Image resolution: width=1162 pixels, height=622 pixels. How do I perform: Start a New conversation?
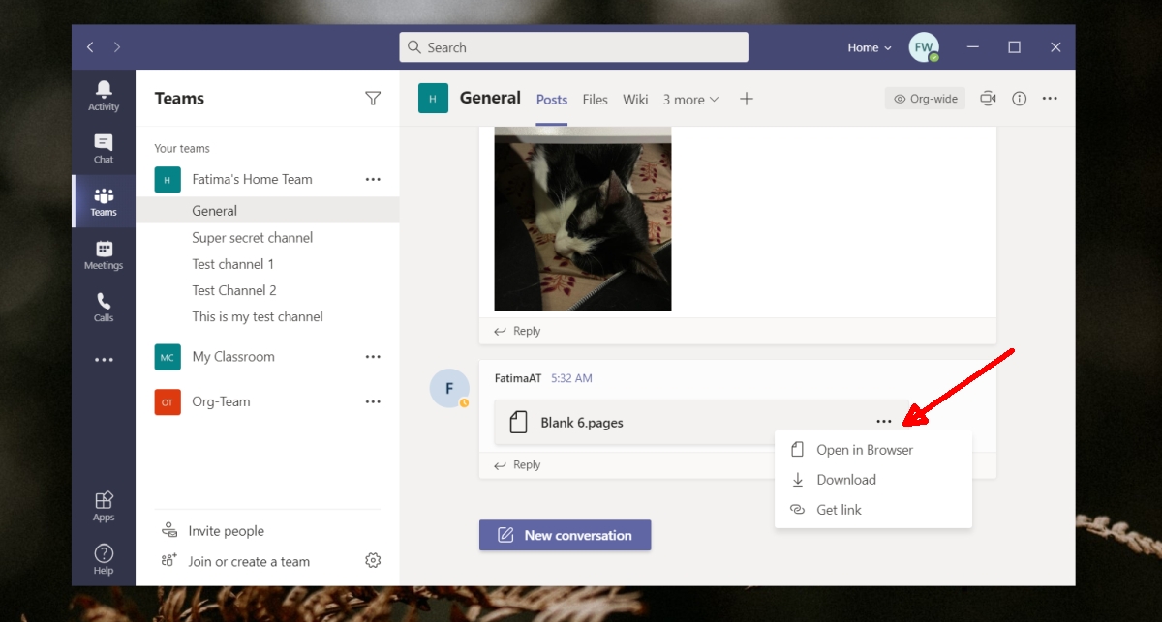pyautogui.click(x=566, y=535)
